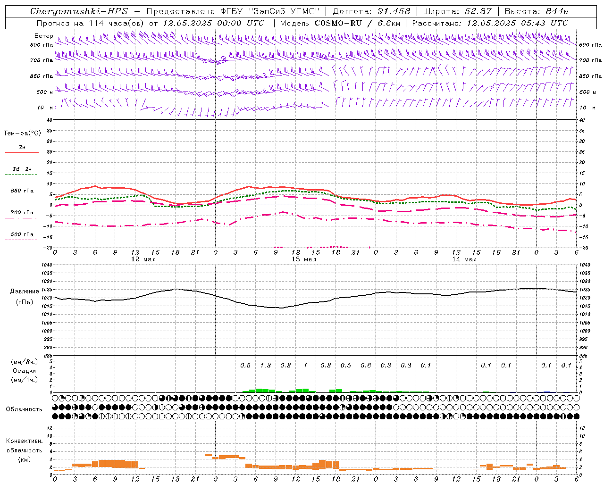
Task: Click the calculation time 12.05.2025 05:43 UTC
Action: pos(517,23)
